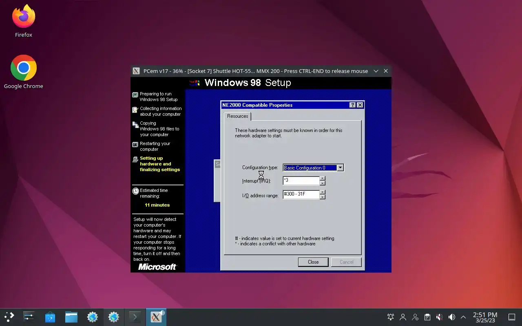Image resolution: width=522 pixels, height=326 pixels.
Task: Open the volume control tray icon
Action: click(451, 317)
